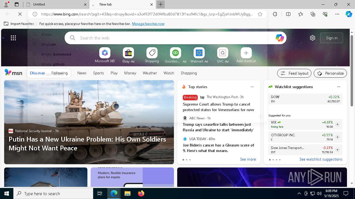Open DOW index quote row
This screenshot has height=199, width=355.
[305, 99]
